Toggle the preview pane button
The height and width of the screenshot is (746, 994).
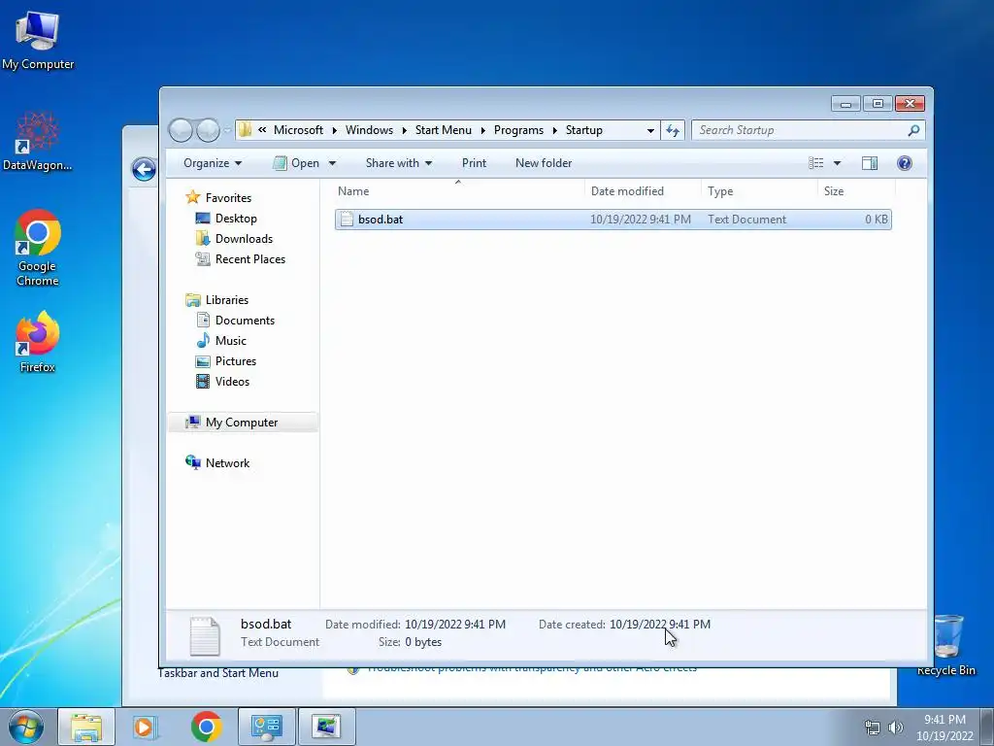870,163
